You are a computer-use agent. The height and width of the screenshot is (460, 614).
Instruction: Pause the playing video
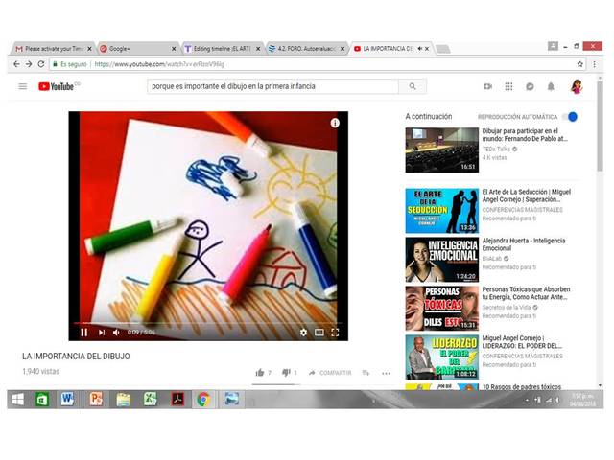point(83,333)
